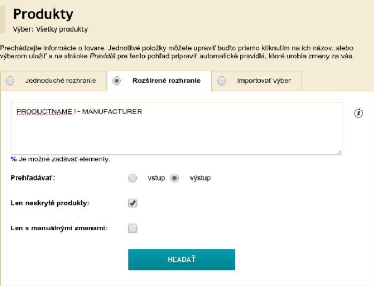The width and height of the screenshot is (374, 286).
Task: Click the blue percent symbol below the textarea
Action: click(13, 159)
